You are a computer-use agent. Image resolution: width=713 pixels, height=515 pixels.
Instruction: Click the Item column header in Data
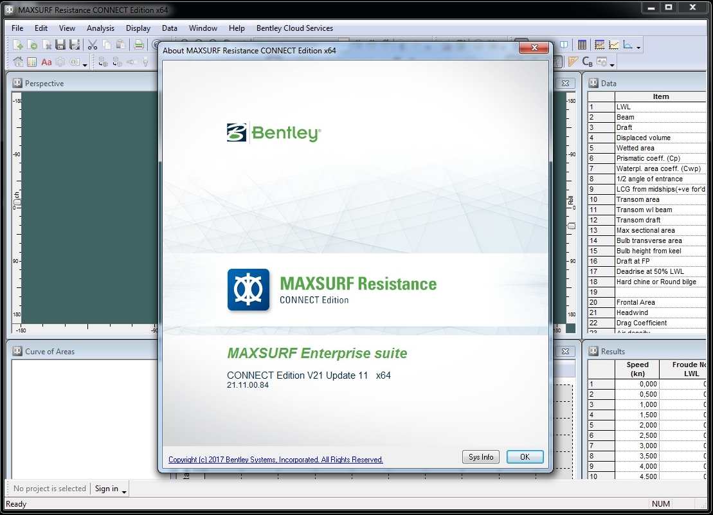point(661,96)
